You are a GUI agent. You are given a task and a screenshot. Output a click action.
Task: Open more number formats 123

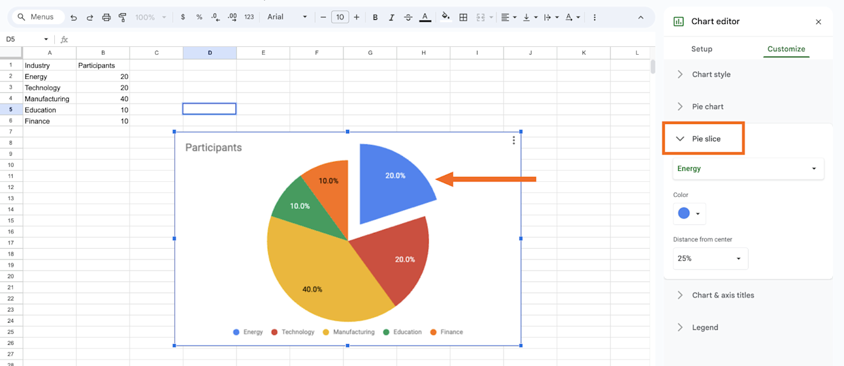tap(249, 17)
